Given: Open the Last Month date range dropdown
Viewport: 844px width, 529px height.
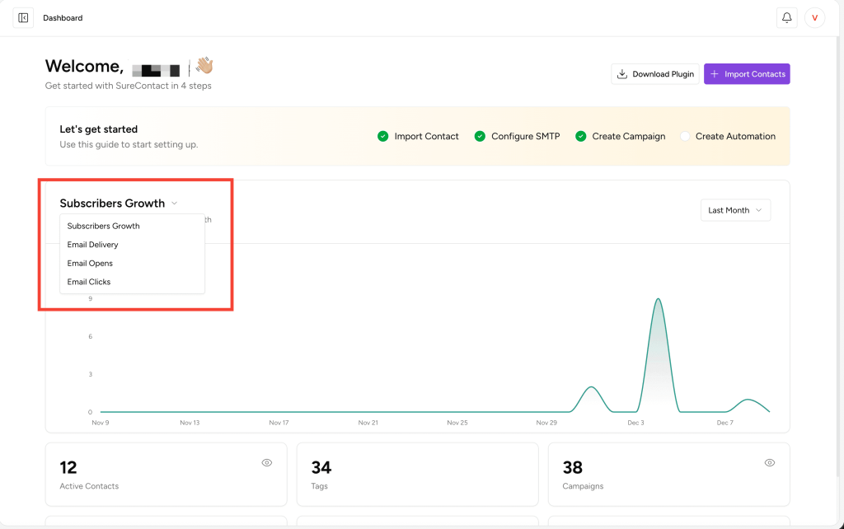Looking at the screenshot, I should pos(735,210).
